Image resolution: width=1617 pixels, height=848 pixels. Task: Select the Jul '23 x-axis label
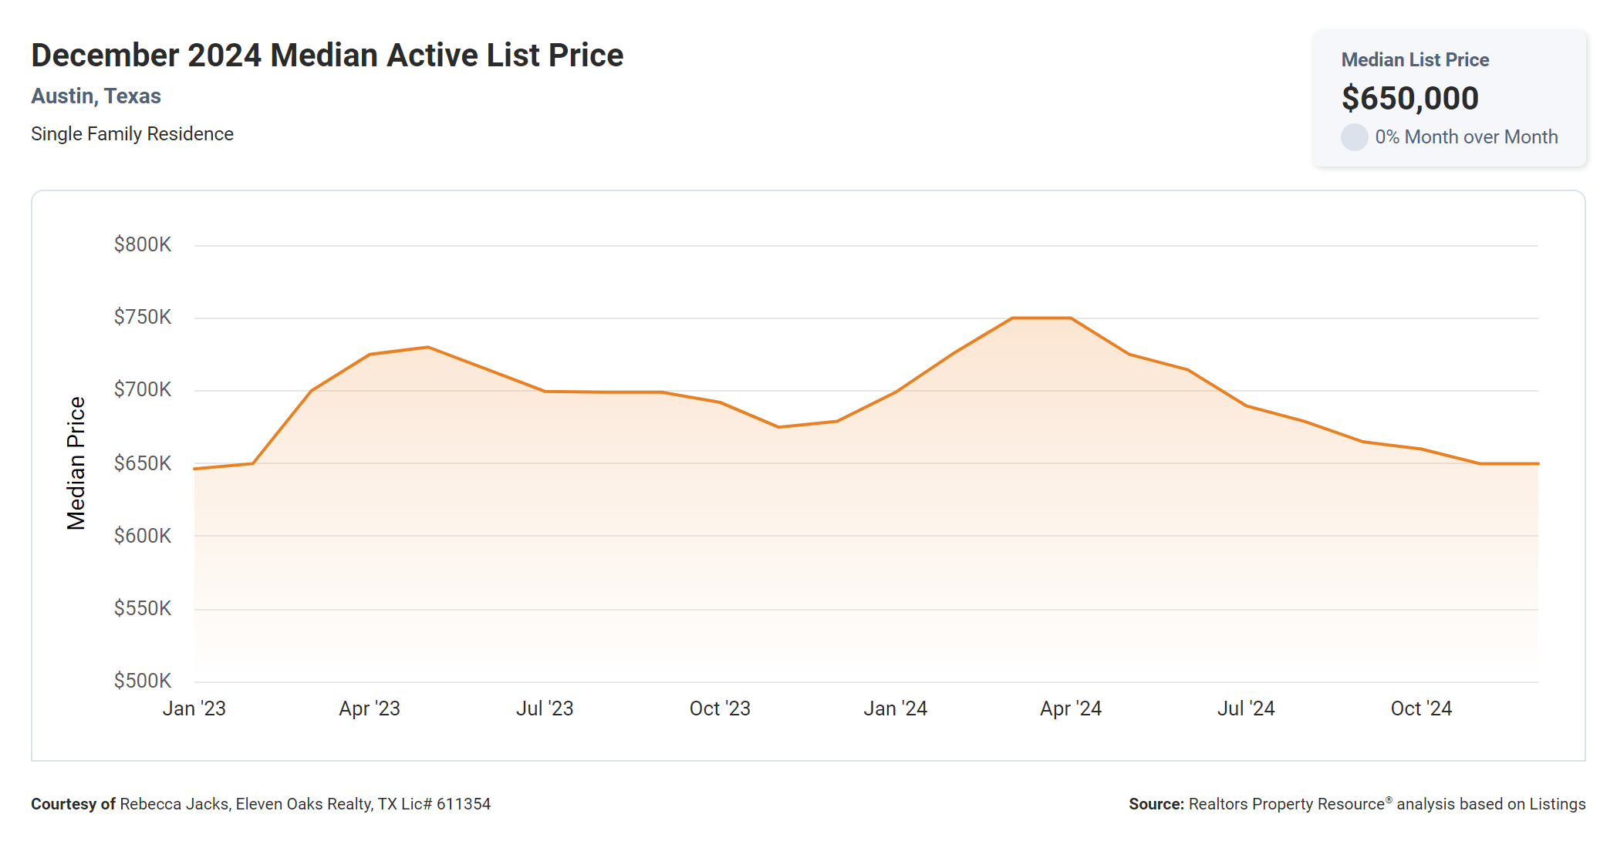(x=545, y=708)
